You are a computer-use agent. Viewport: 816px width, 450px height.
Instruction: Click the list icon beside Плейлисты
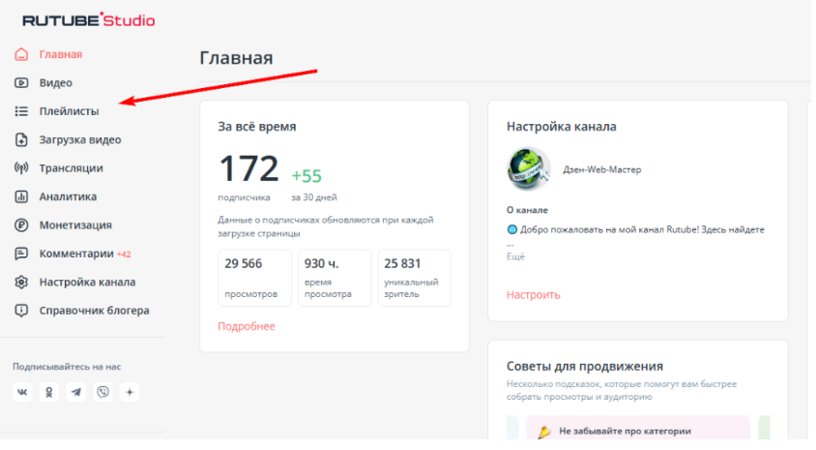(x=21, y=111)
